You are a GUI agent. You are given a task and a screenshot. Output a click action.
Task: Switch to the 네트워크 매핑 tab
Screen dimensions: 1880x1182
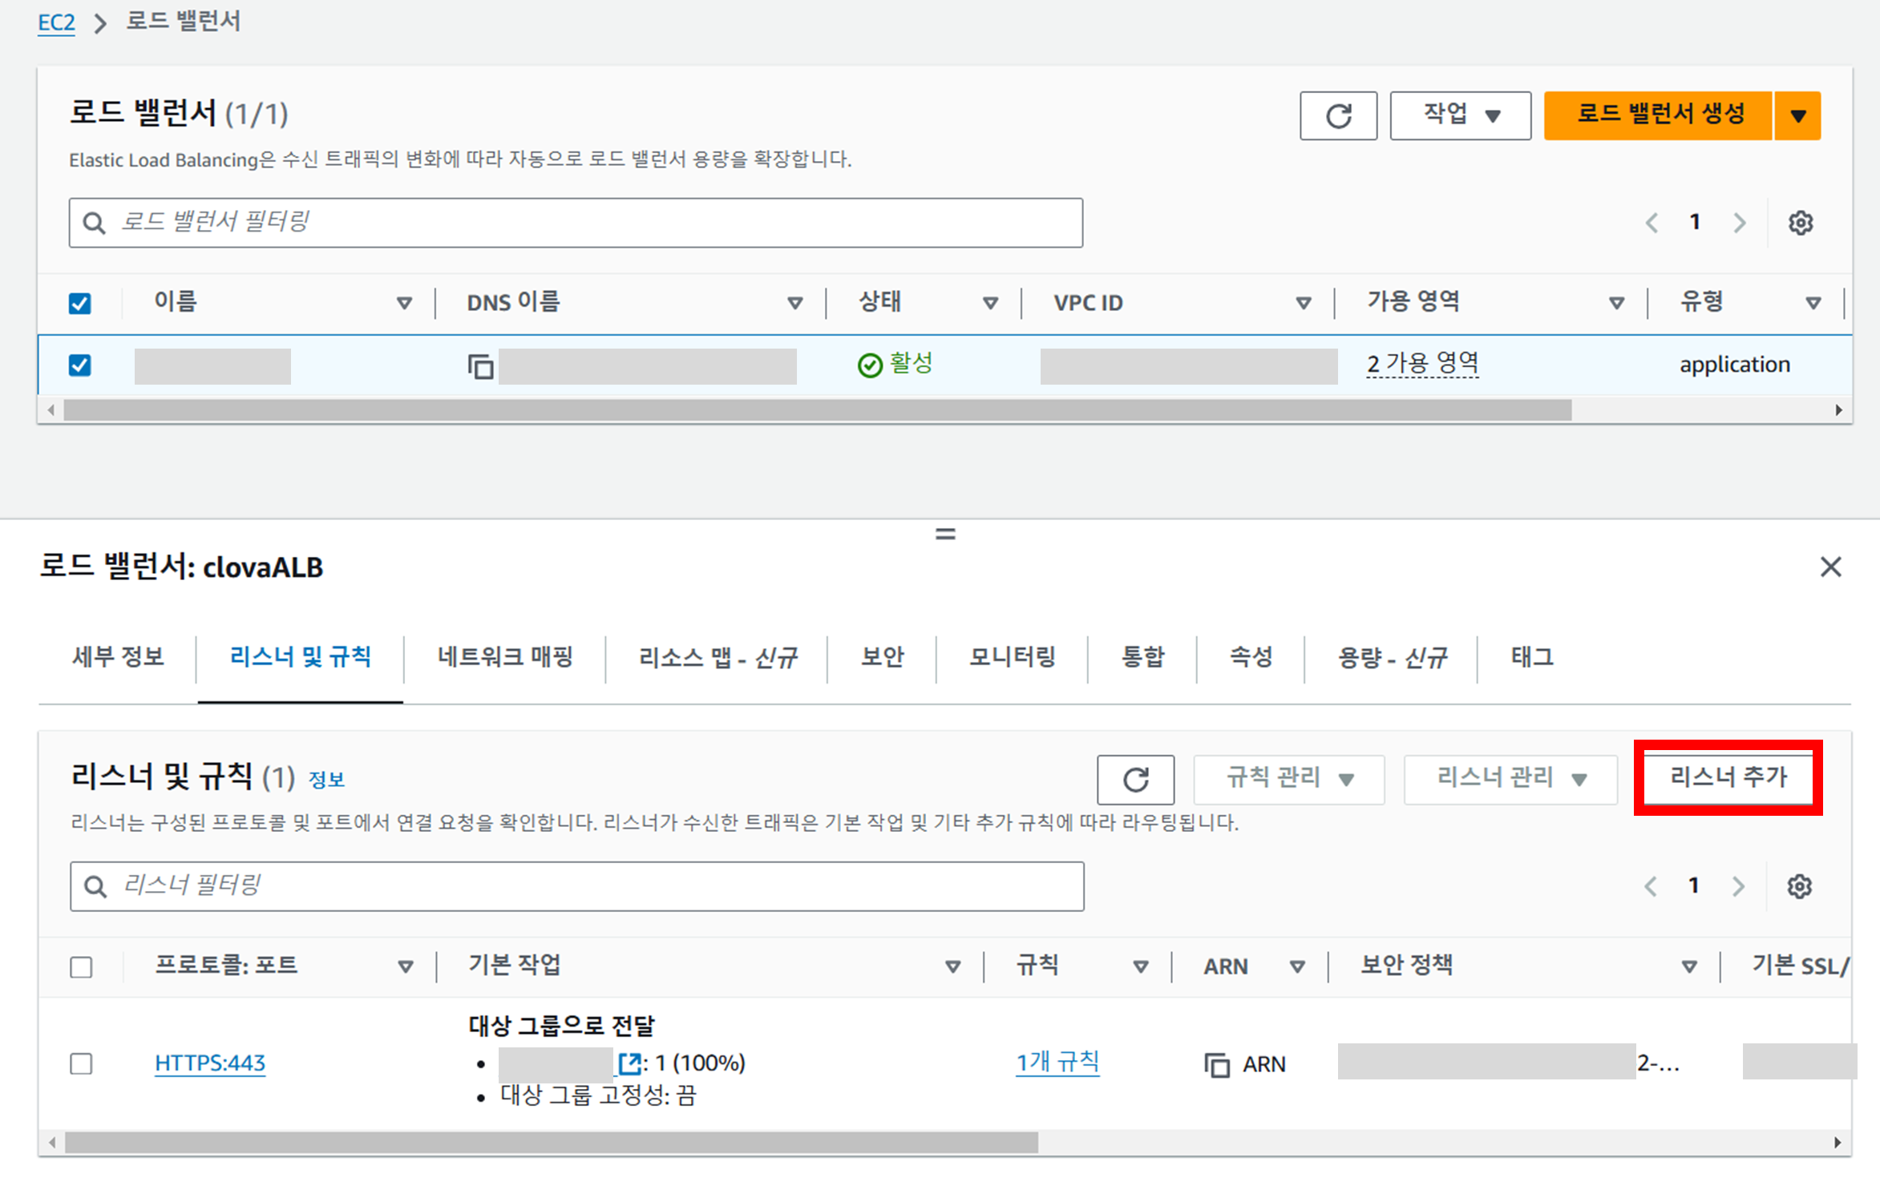504,657
